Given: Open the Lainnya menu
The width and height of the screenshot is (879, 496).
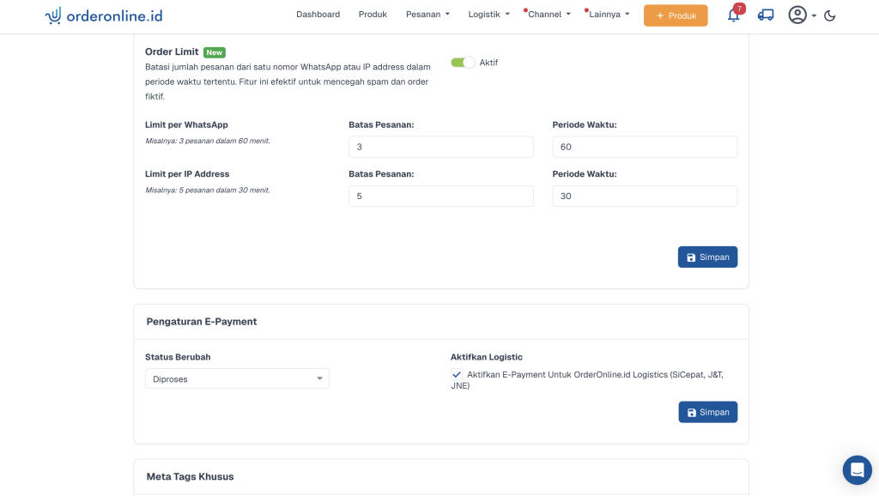Looking at the screenshot, I should pos(609,15).
